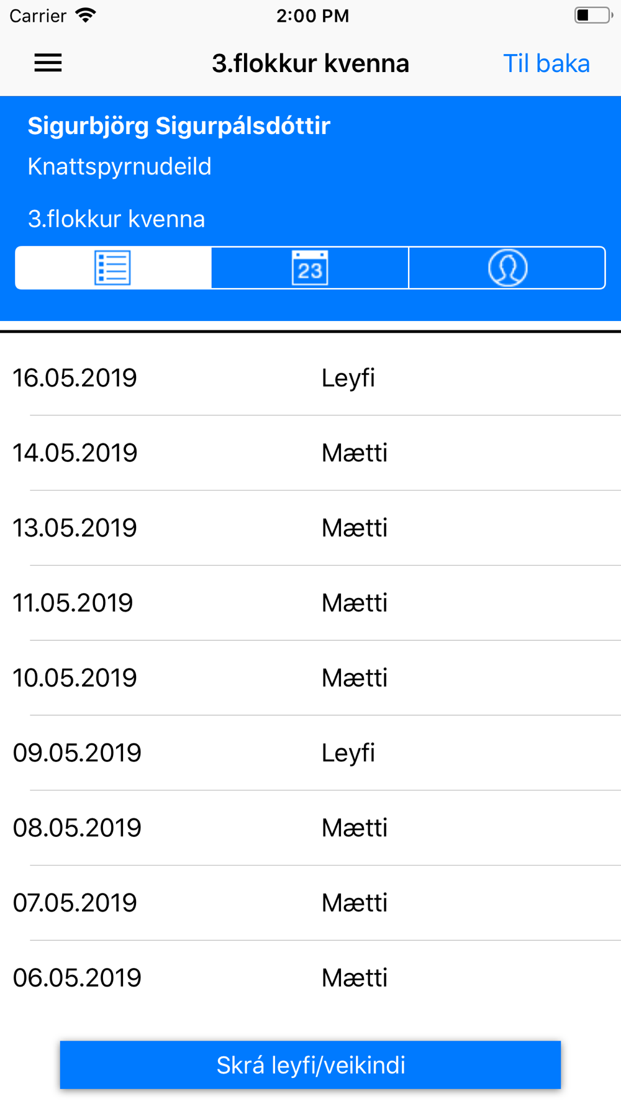Screen dimensions: 621x1104
Task: Open the 13.05.2019 Mætti record
Action: coord(310,528)
